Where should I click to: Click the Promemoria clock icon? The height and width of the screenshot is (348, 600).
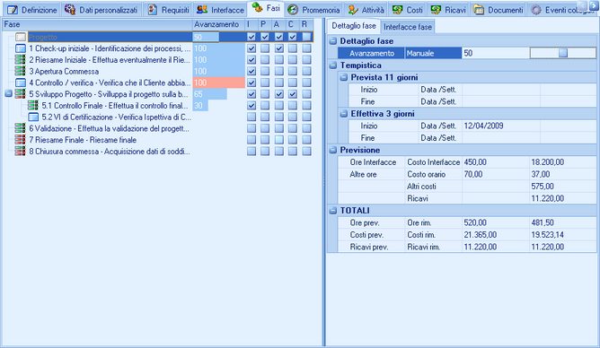click(x=293, y=10)
